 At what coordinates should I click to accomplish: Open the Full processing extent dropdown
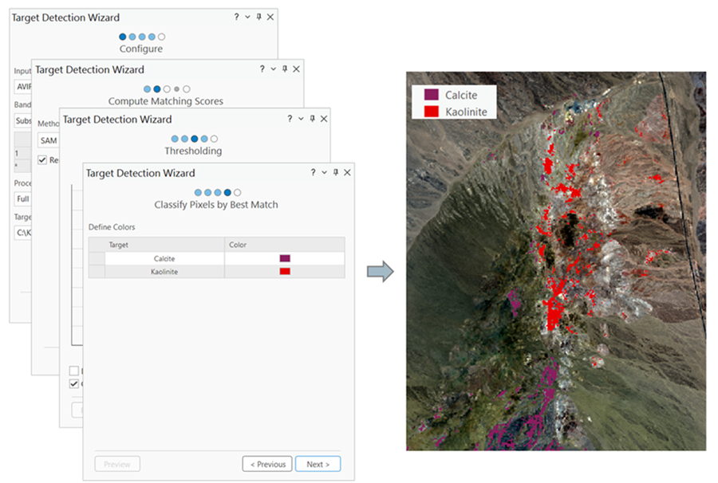point(23,199)
